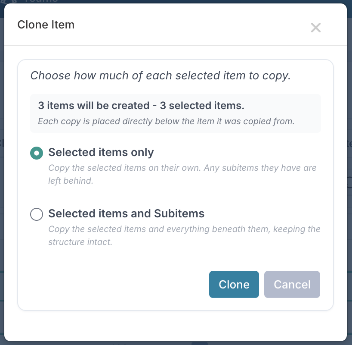
Task: Click the partially hidden Teams header behind dialog
Action: point(40,1)
